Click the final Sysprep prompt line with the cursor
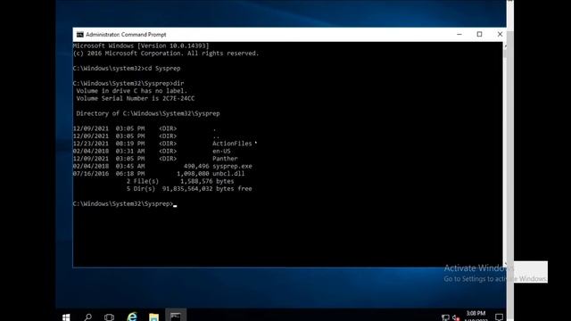 point(125,204)
